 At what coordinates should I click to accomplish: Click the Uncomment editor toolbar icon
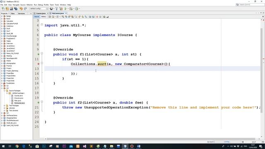(108, 17)
